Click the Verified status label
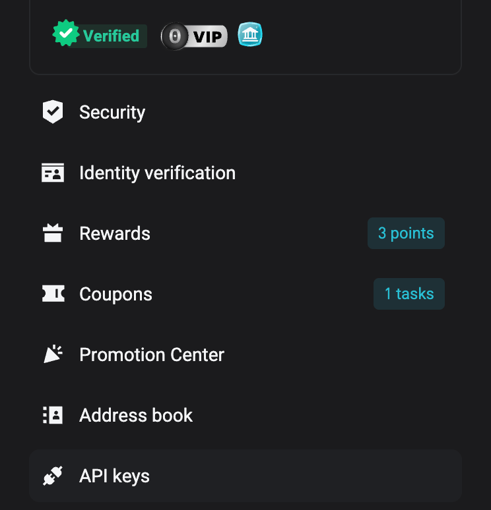491x510 pixels. (x=111, y=36)
